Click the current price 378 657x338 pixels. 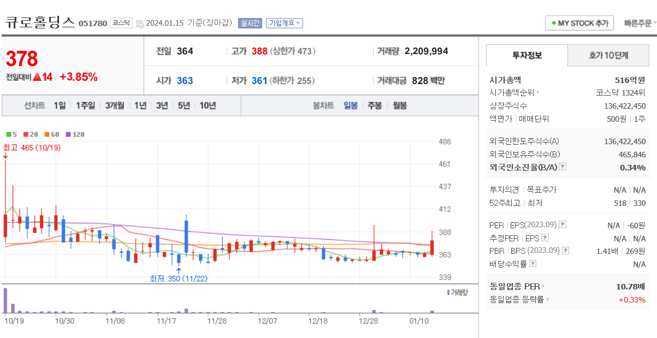coord(22,58)
